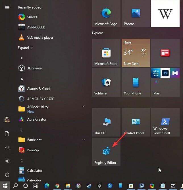
Task: Open Microsoft Edge from taskbar
Action: tap(47, 186)
